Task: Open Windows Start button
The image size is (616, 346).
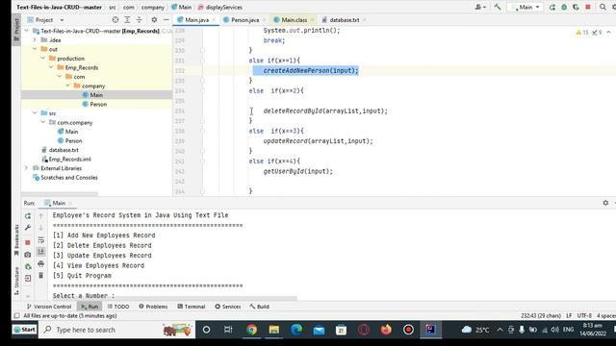Action: coord(24,330)
